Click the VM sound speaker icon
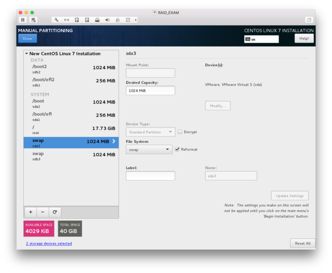Screen dimensions: 332x273 [x=107, y=20]
